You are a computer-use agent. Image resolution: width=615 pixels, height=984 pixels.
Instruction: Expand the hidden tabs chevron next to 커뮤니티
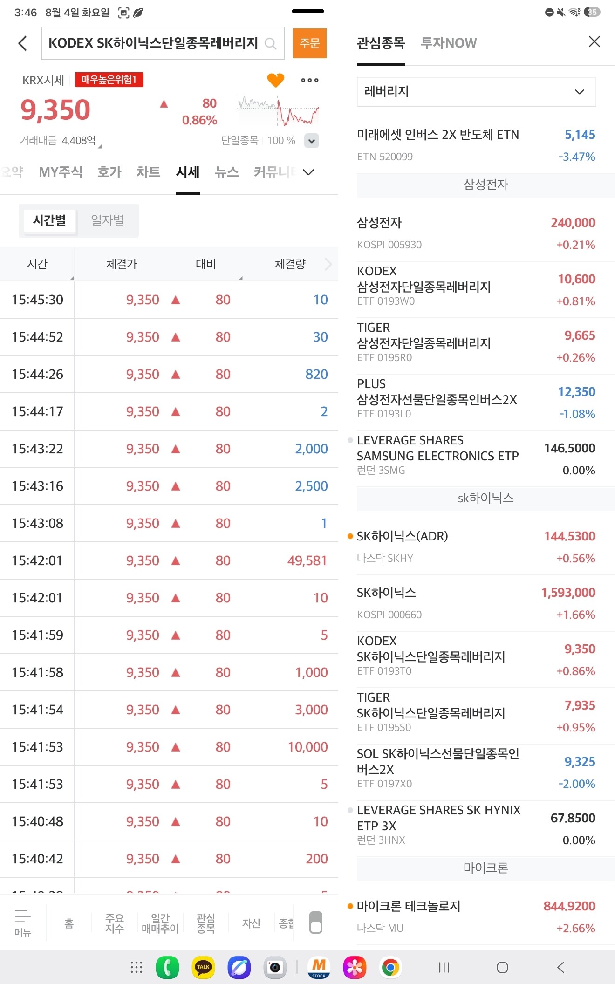[x=308, y=172]
